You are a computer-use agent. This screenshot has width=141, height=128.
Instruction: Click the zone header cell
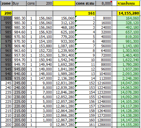coord(6,3)
